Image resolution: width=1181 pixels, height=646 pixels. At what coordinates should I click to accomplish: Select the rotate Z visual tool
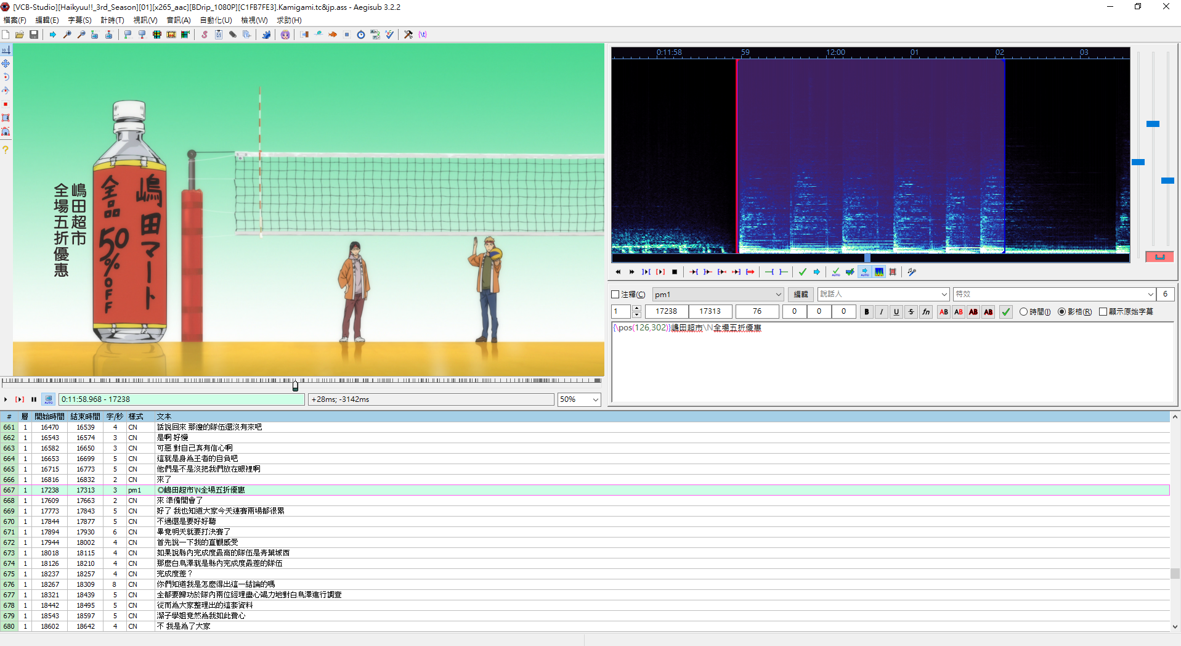6,77
